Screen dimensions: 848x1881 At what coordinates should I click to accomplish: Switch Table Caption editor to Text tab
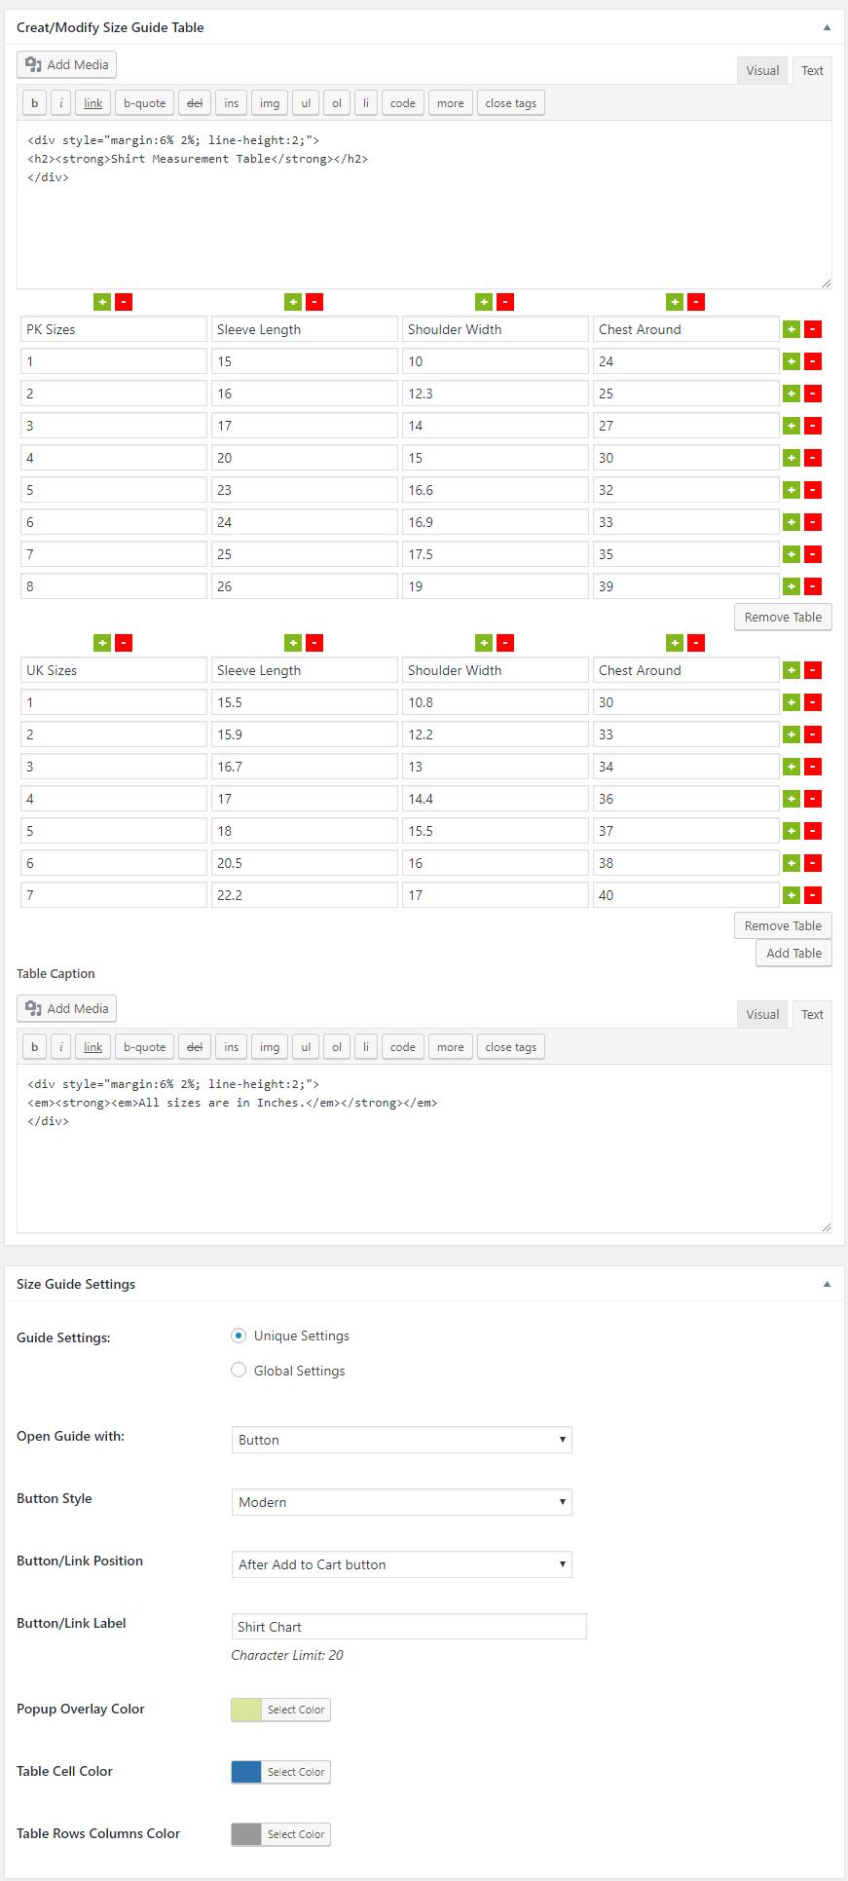click(812, 1014)
